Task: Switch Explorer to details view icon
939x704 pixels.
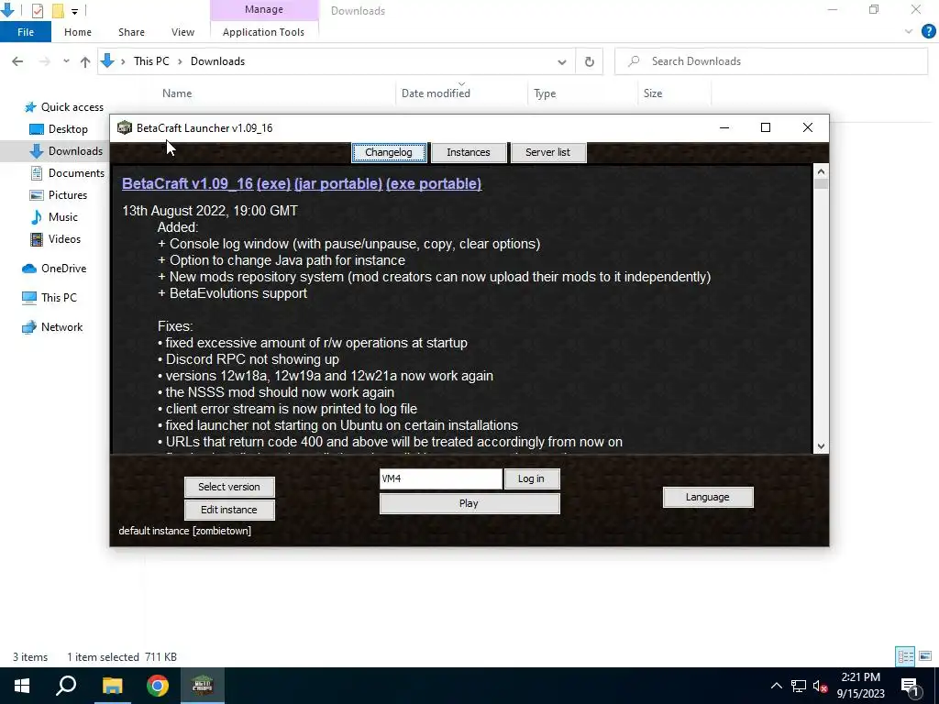Action: (905, 656)
